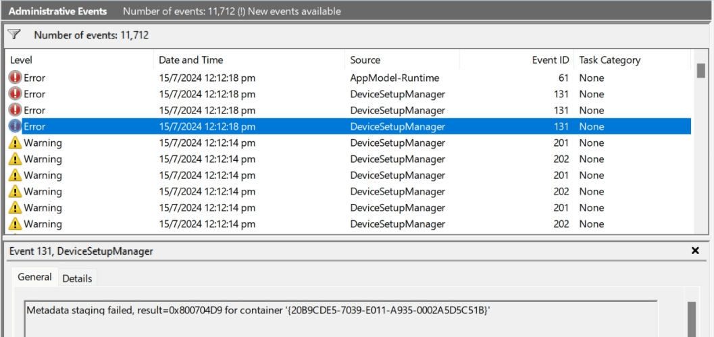Sort by the Source column header
This screenshot has height=337, width=714.
tap(403, 60)
